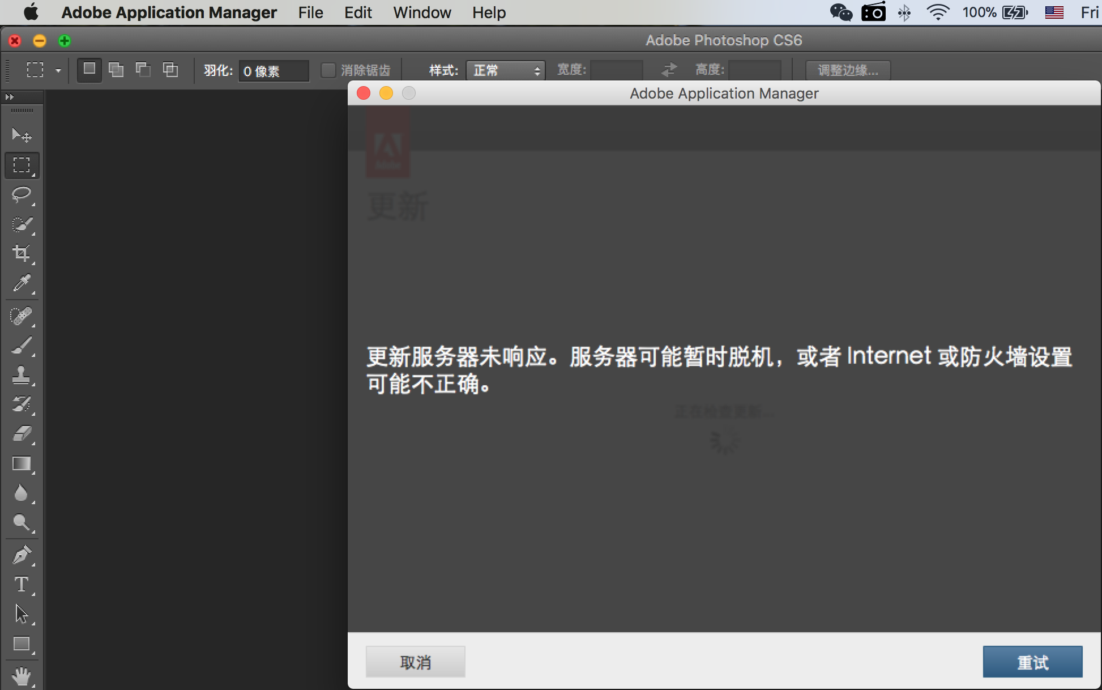Select the Brush tool
1102x690 pixels.
tap(22, 345)
